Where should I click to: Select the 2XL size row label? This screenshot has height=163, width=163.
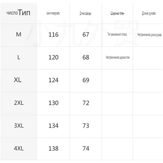pos(19,103)
